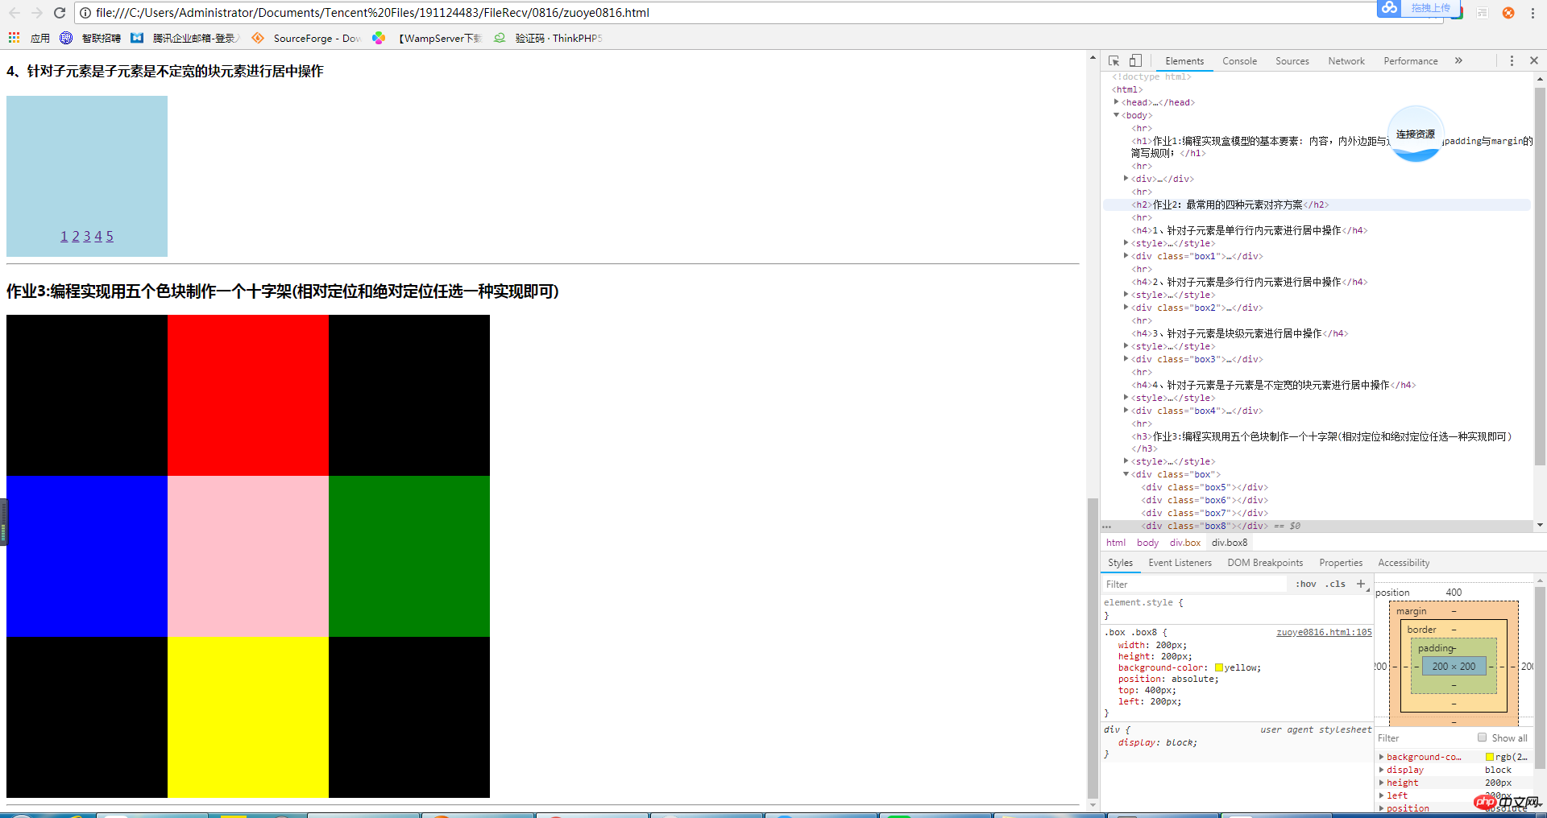This screenshot has height=818, width=1547.
Task: Enable the Show all checkbox
Action: 1482,737
